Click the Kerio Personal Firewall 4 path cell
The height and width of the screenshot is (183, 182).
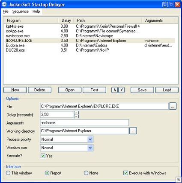click(x=108, y=26)
